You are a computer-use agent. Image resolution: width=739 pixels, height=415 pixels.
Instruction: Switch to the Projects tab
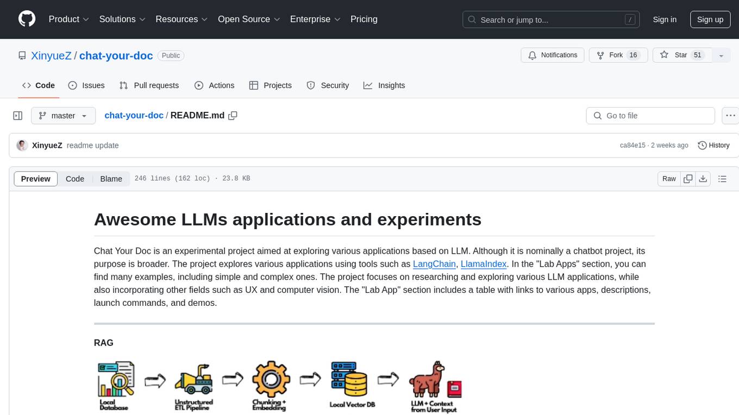pos(271,85)
